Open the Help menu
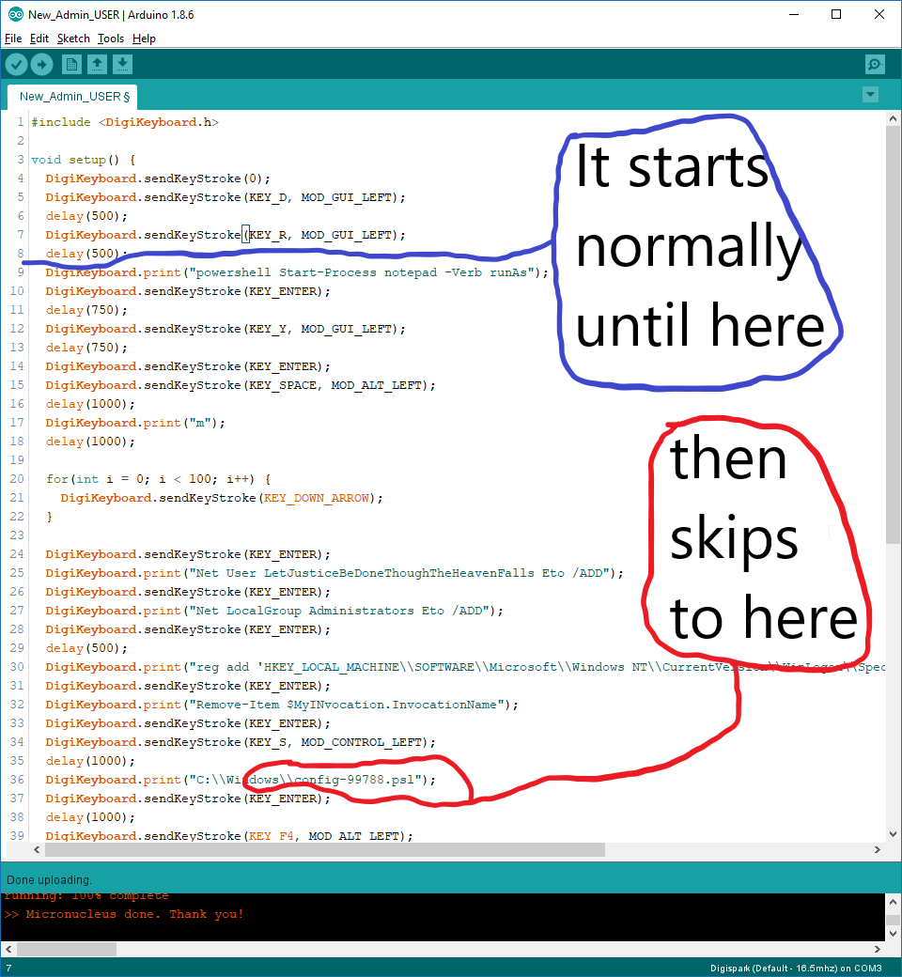The height and width of the screenshot is (977, 902). (x=144, y=39)
